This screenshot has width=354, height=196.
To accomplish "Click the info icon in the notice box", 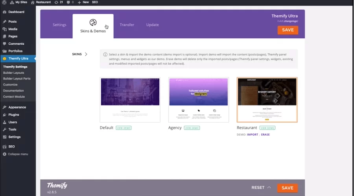I will pos(105,54).
